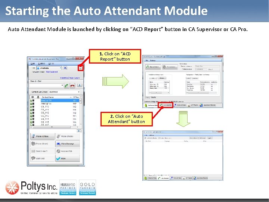Select the first row in participants table
269x202 pixels.
(x=201, y=84)
